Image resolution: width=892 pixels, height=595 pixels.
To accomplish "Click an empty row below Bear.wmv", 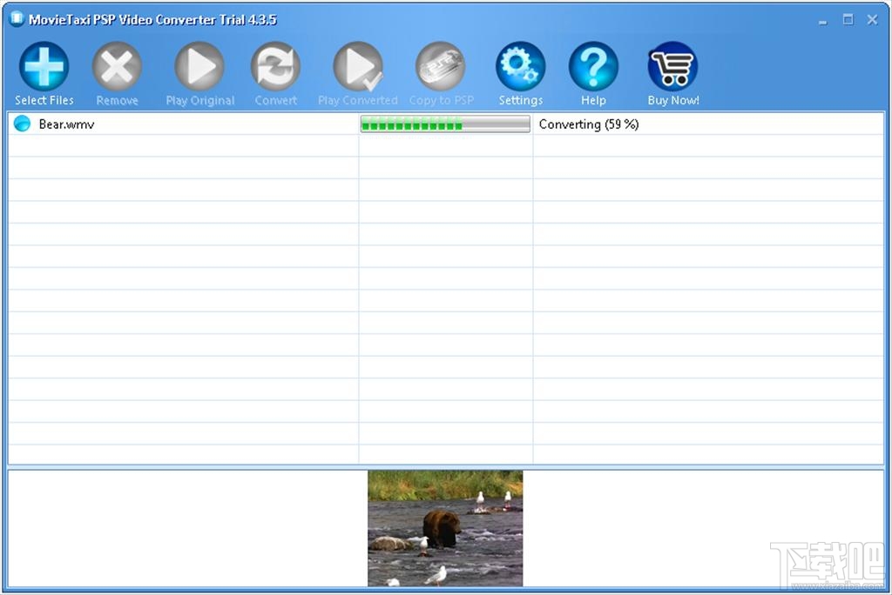I will click(174, 144).
